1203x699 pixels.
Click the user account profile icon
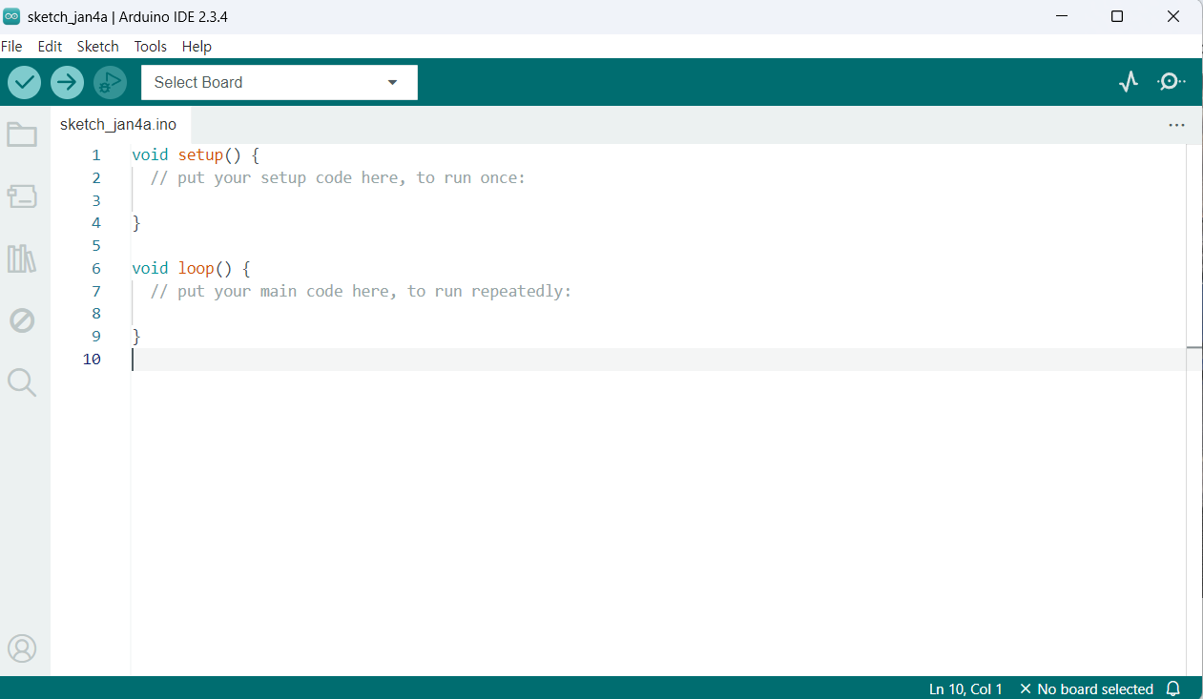tap(22, 648)
